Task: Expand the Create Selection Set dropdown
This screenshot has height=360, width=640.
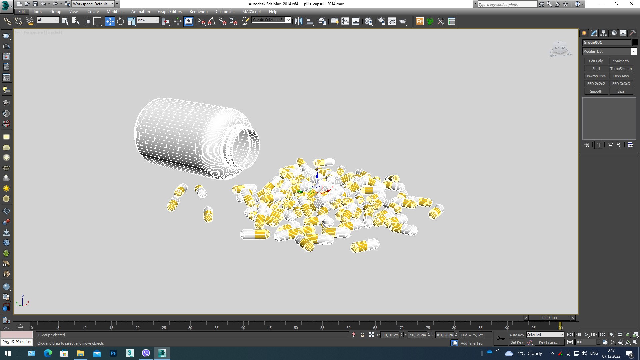Action: [x=288, y=20]
